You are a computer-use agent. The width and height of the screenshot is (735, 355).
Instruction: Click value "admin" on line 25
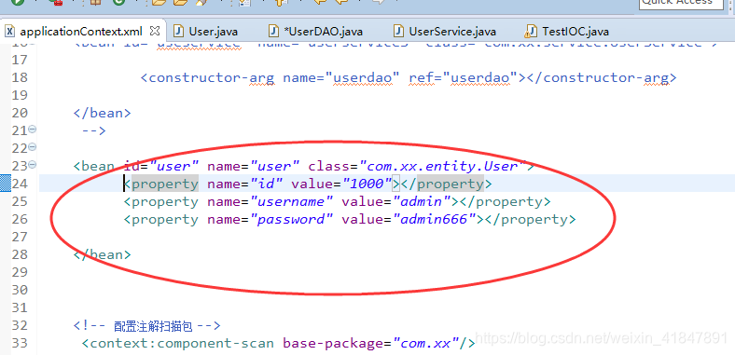422,201
